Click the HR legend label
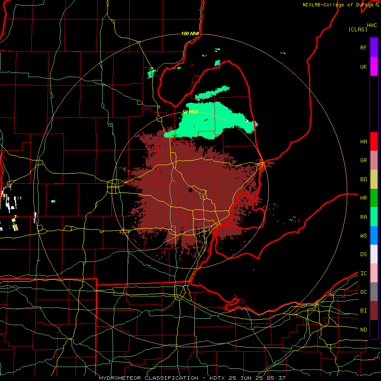 (363, 198)
